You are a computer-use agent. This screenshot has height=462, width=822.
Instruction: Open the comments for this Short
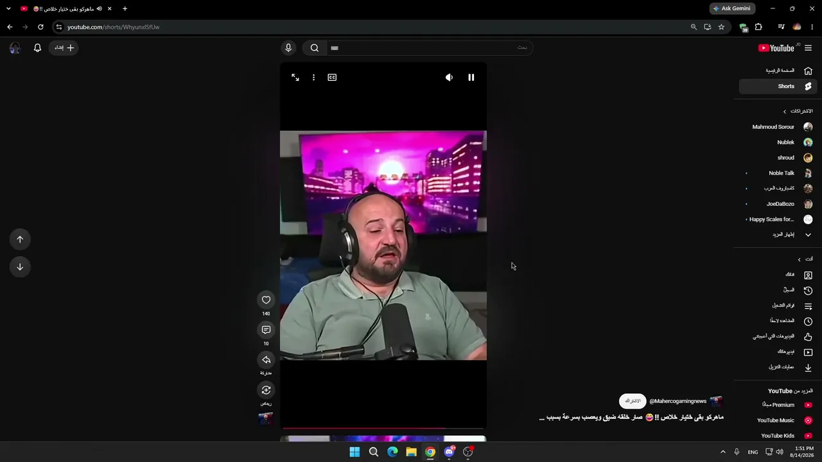click(x=266, y=330)
